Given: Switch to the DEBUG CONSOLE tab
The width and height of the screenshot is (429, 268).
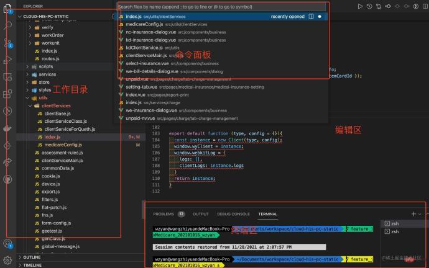Looking at the screenshot, I should [233, 214].
